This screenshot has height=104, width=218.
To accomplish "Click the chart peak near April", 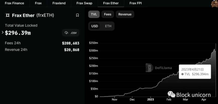I will [x=214, y=49].
